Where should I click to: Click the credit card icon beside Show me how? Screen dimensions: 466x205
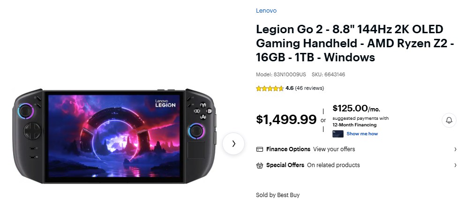point(338,134)
